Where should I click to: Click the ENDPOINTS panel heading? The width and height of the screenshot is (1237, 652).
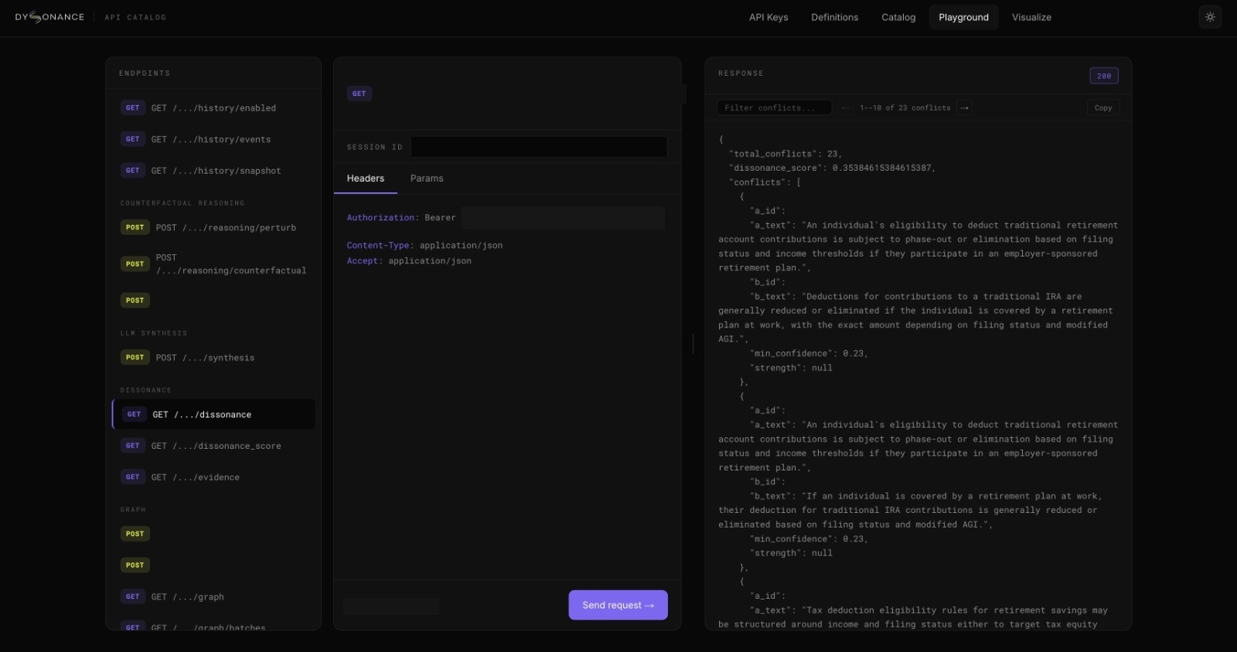(x=145, y=73)
